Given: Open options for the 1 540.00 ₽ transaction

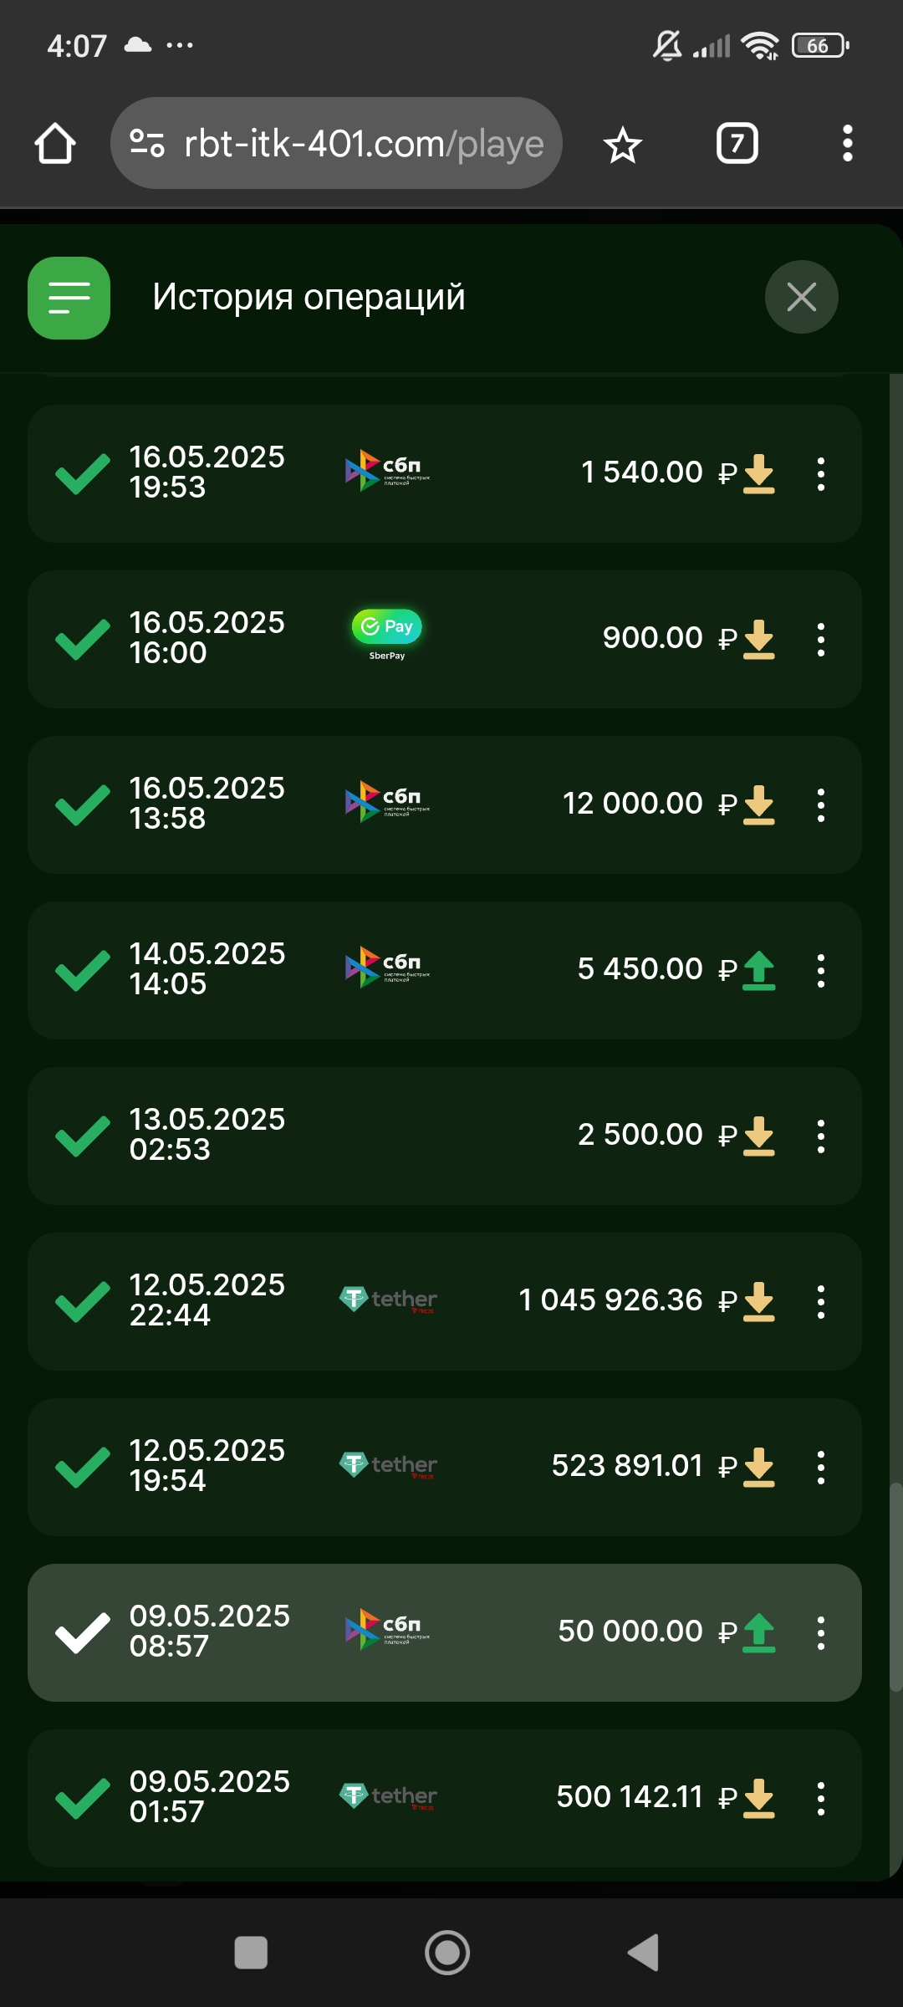Looking at the screenshot, I should click(x=821, y=474).
